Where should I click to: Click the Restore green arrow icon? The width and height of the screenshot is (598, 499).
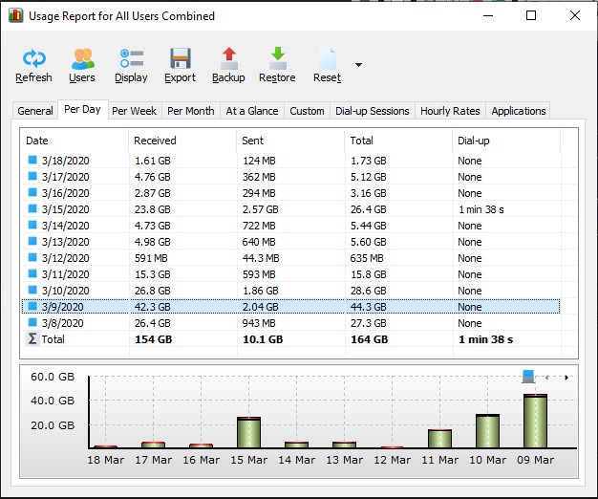coord(278,58)
